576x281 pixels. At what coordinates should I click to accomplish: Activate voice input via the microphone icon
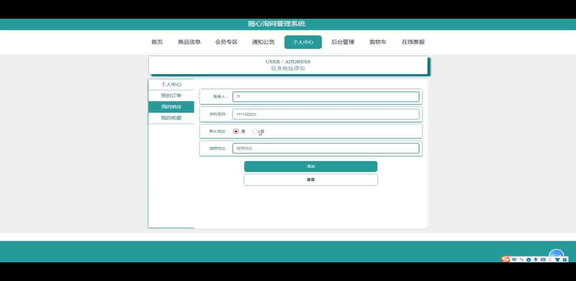pyautogui.click(x=536, y=260)
